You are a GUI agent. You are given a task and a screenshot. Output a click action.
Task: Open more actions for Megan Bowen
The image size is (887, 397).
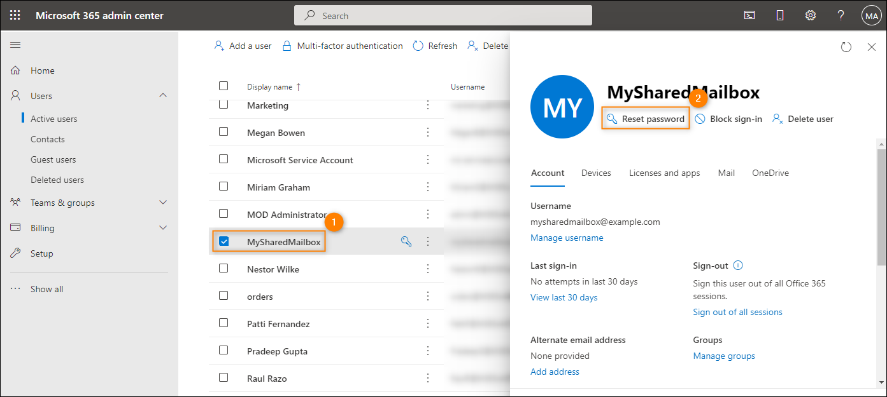(x=428, y=132)
